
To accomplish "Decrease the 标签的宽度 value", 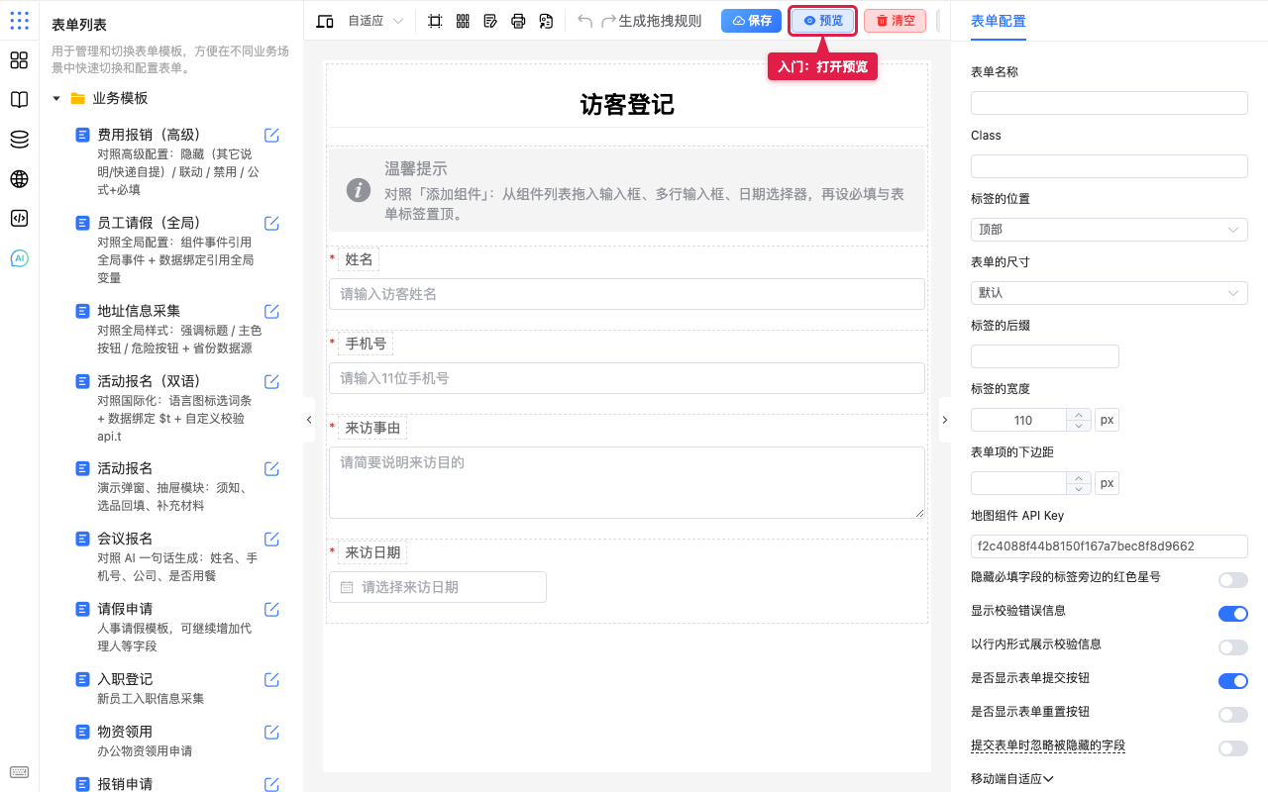I will point(1079,426).
